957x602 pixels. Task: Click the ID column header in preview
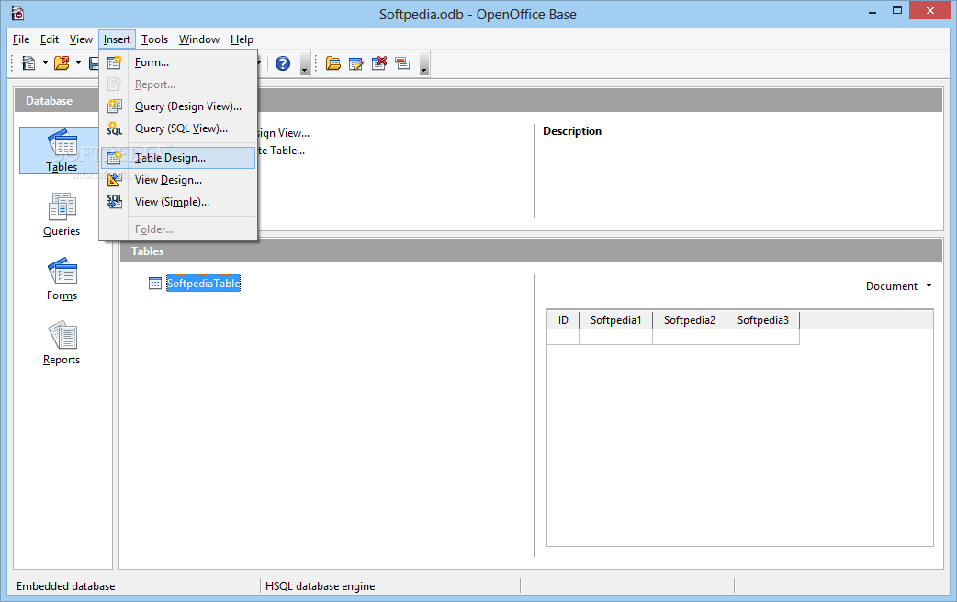pos(563,319)
